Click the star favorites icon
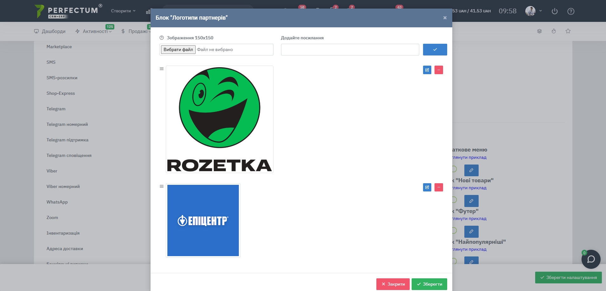 tap(568, 31)
